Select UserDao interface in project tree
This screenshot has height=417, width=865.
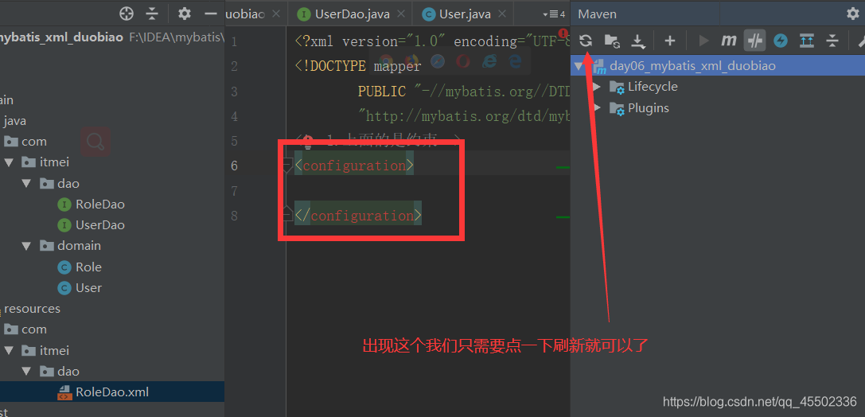[99, 225]
